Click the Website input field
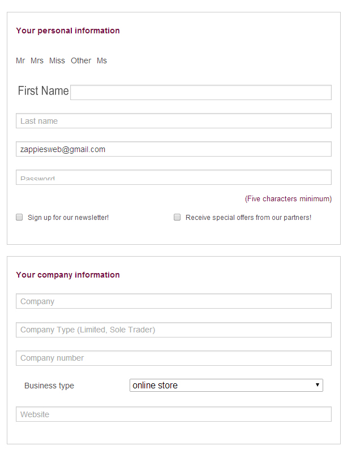The image size is (343, 450). tap(173, 414)
